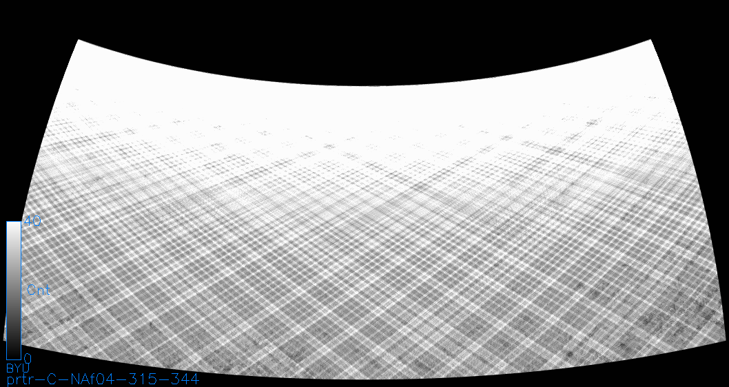Image resolution: width=729 pixels, height=387 pixels.
Task: Click the "prtr-C-NAf04-315-344" caption
Action: [103, 379]
